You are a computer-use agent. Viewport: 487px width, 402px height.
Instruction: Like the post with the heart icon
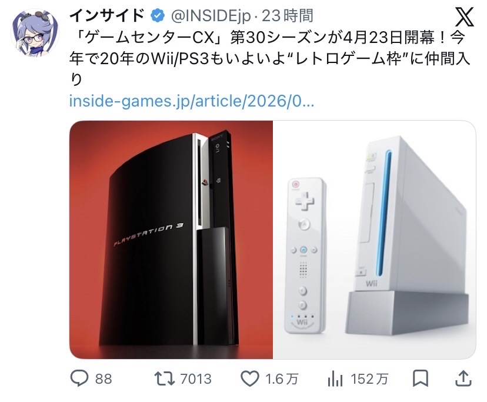[x=250, y=378]
